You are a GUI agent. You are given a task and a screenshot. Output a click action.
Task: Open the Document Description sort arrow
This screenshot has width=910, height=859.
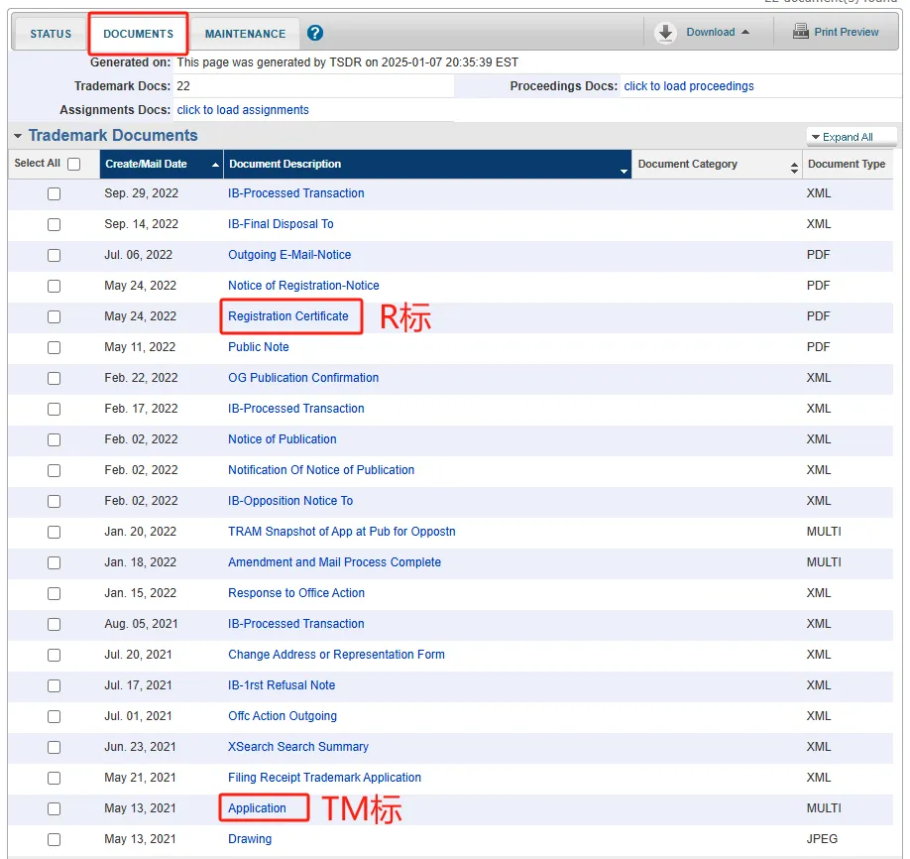[624, 171]
